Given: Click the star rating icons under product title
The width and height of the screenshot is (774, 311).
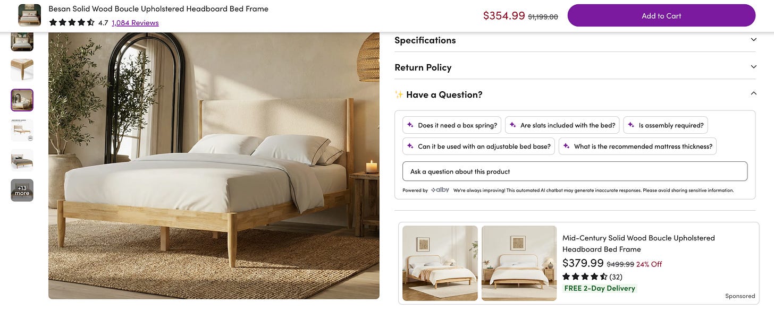Looking at the screenshot, I should [72, 23].
